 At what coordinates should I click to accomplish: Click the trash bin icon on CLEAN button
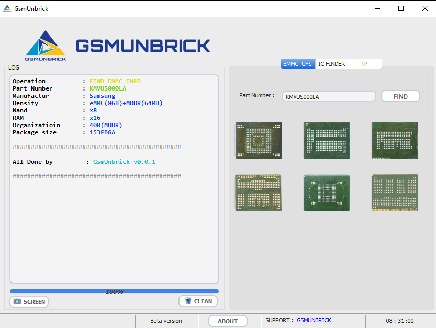[x=188, y=301]
